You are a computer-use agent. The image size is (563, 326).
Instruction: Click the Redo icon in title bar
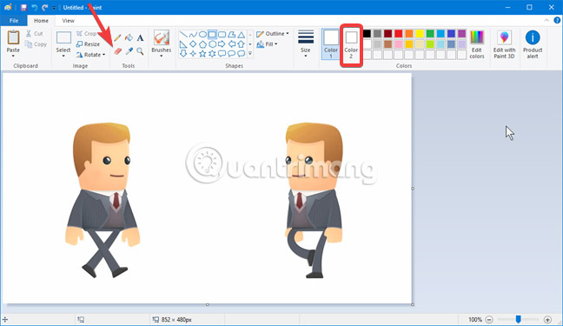pyautogui.click(x=45, y=8)
